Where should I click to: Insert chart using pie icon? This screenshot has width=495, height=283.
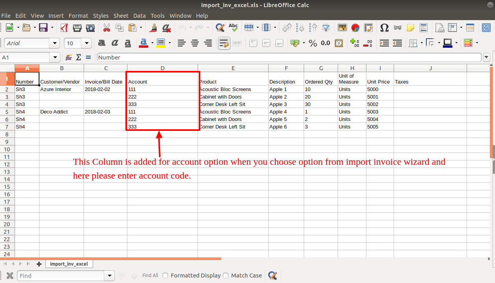355,28
